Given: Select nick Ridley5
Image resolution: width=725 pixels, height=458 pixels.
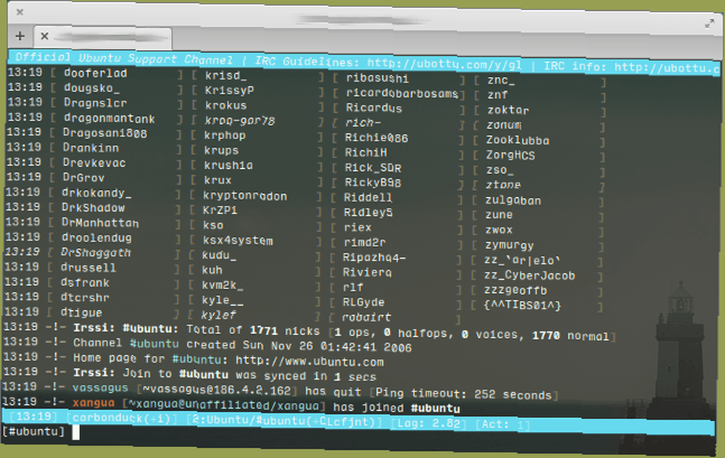Looking at the screenshot, I should coord(368,212).
